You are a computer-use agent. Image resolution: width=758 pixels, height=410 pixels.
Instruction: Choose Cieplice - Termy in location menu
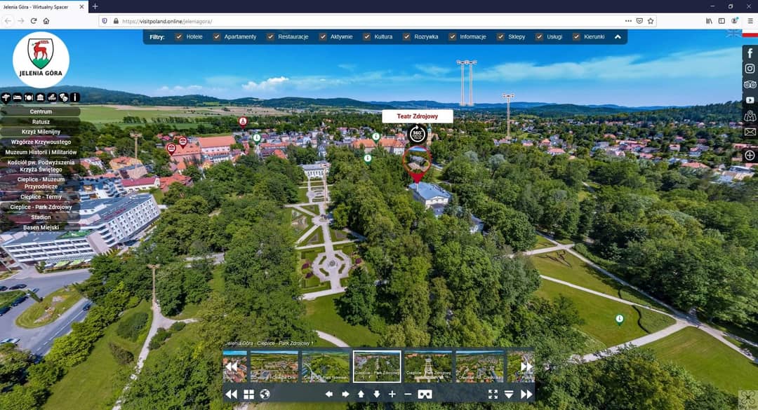click(41, 197)
